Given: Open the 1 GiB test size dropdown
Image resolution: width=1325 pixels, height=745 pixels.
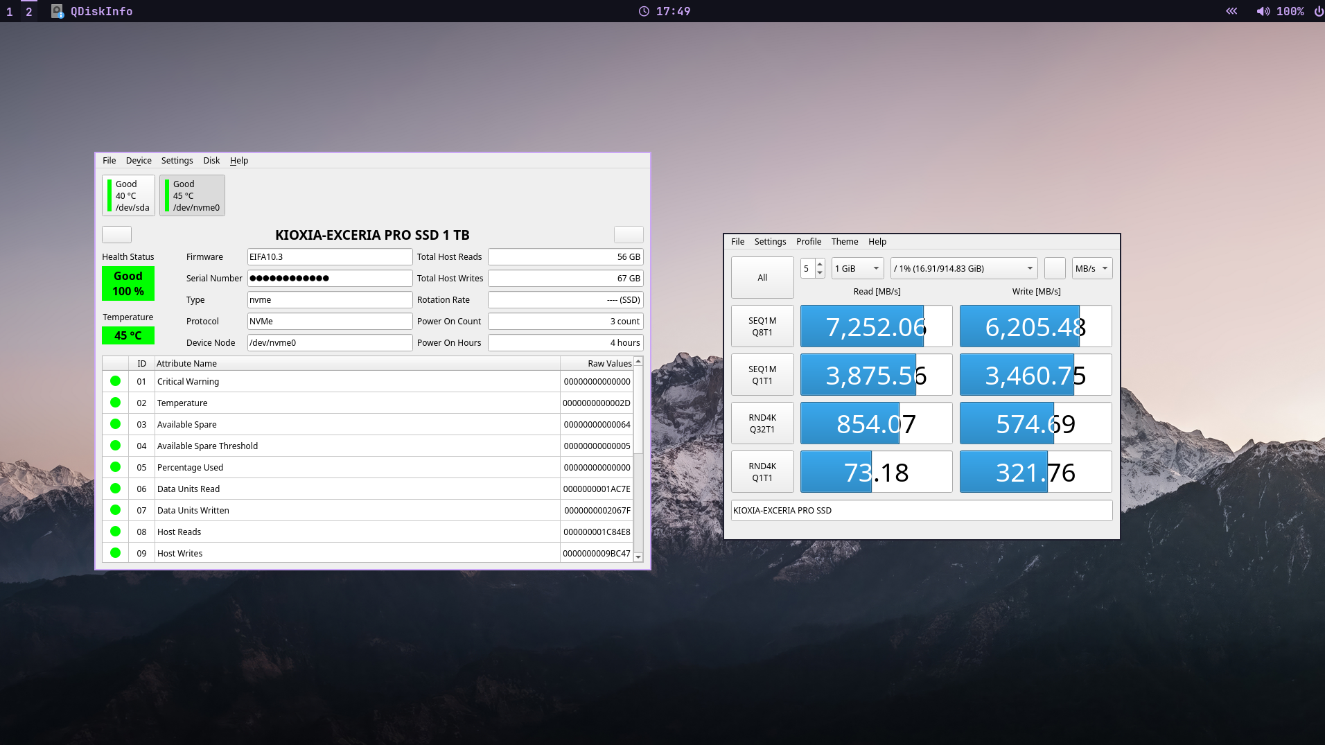Looking at the screenshot, I should pos(858,268).
